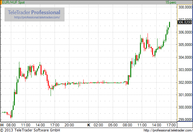
Task: Click the last 17:00 time label
Action: (171, 125)
